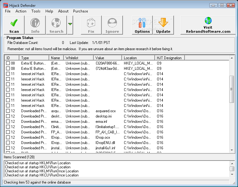Image resolution: width=238 pixels, height=187 pixels.
Task: Open the Purchase menu
Action: [81, 11]
